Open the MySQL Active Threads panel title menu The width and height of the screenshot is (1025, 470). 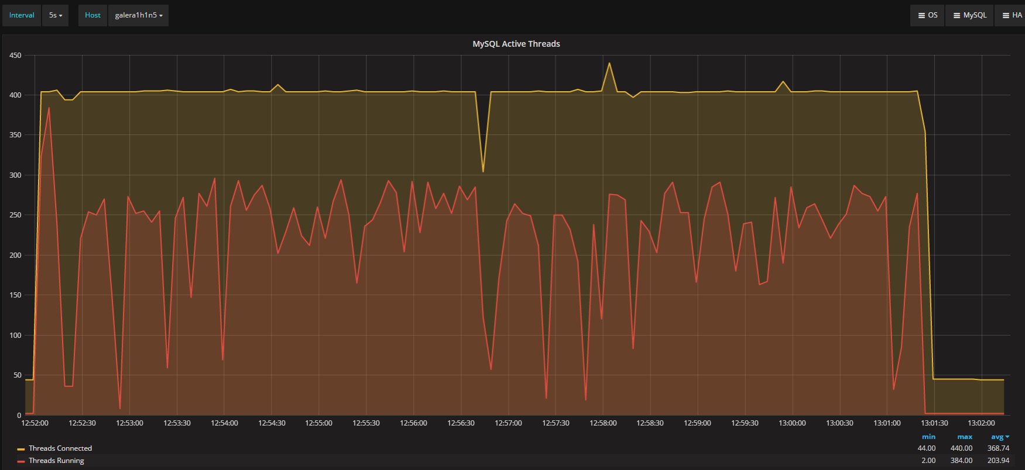coord(516,44)
